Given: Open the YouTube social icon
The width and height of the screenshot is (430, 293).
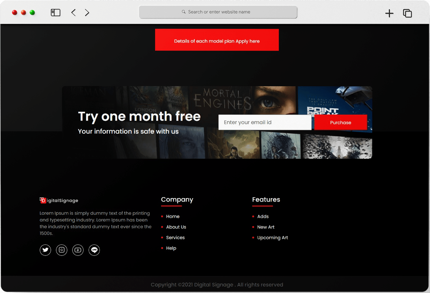Looking at the screenshot, I should pyautogui.click(x=78, y=250).
